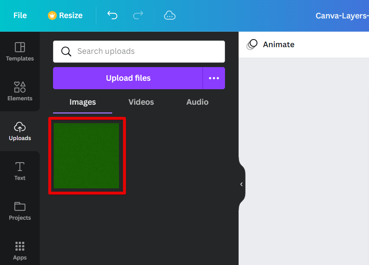
Task: Open the Apps panel
Action: coord(20,251)
